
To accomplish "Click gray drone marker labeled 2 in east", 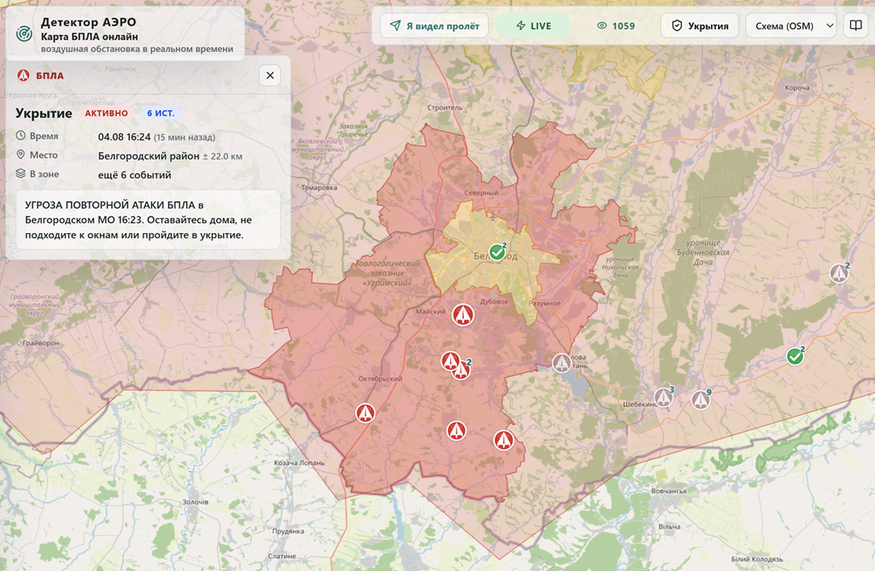I will pos(839,273).
